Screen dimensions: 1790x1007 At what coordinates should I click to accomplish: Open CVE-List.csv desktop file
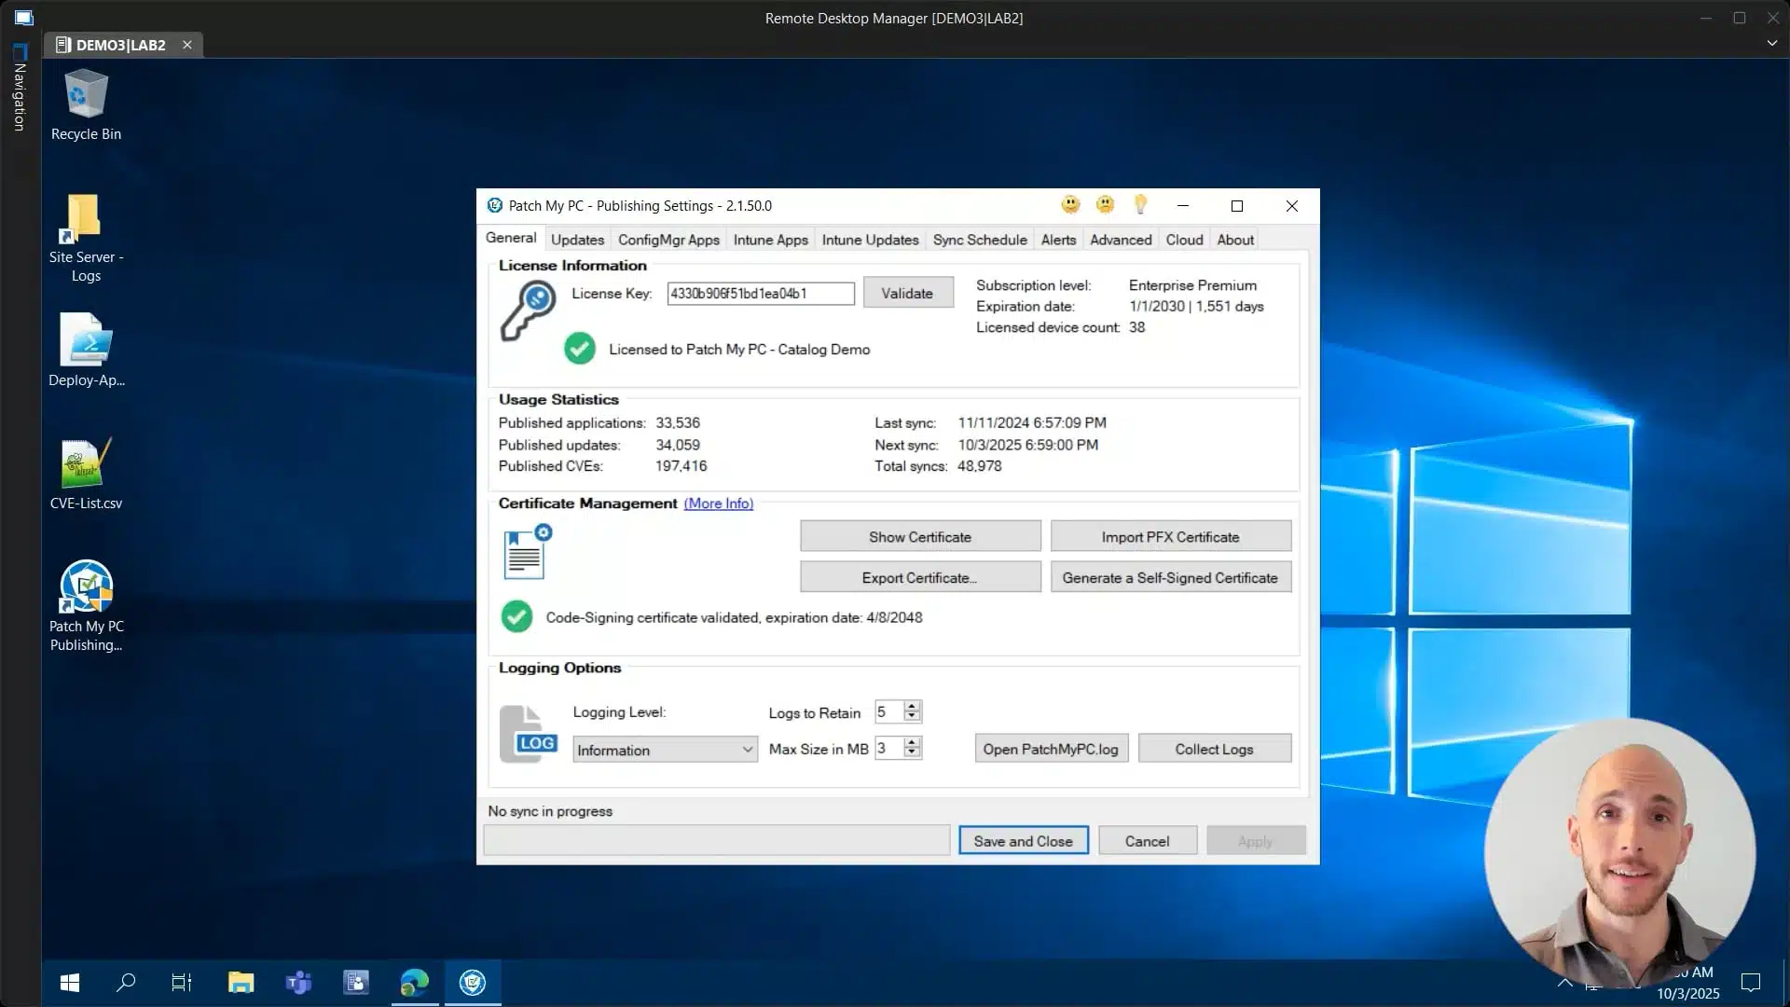pos(86,474)
